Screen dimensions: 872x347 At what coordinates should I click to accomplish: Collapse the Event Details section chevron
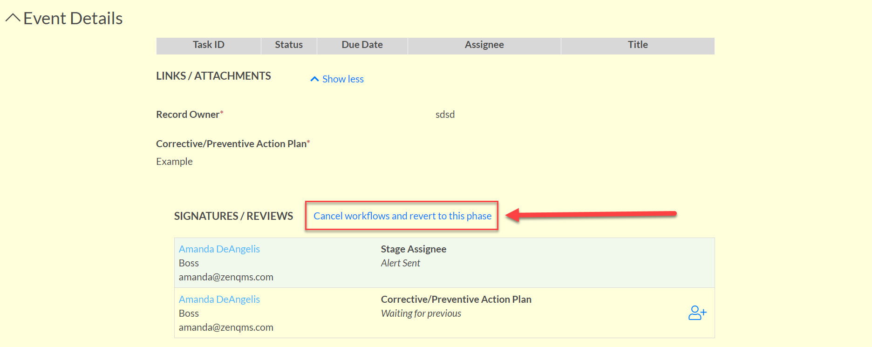[x=13, y=18]
